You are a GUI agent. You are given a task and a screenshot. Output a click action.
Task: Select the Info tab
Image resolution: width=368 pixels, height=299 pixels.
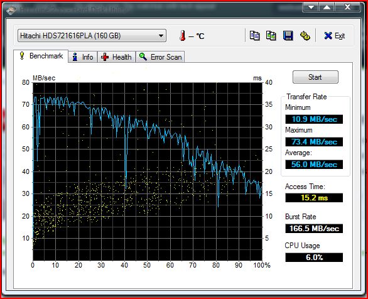(x=83, y=57)
